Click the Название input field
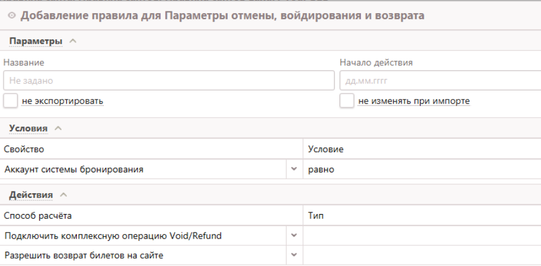541x266 pixels. [169, 80]
